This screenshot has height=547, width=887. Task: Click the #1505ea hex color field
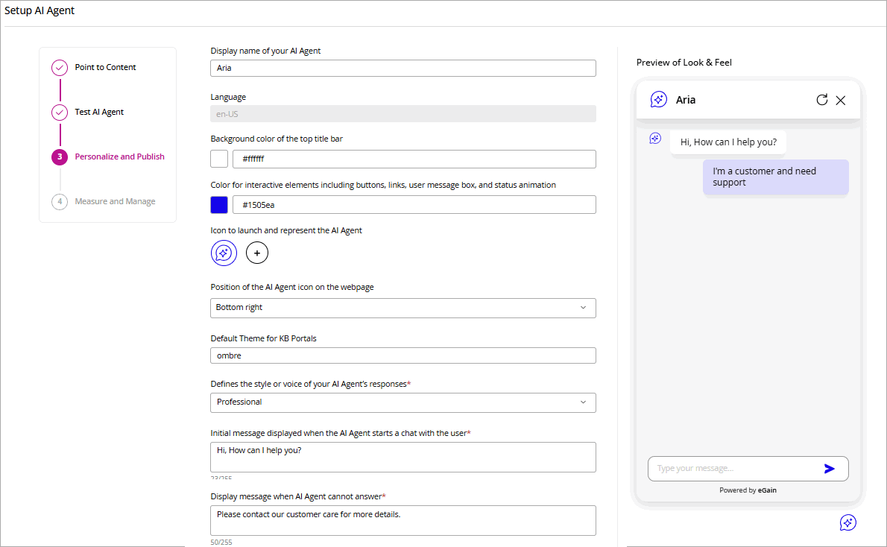[414, 205]
